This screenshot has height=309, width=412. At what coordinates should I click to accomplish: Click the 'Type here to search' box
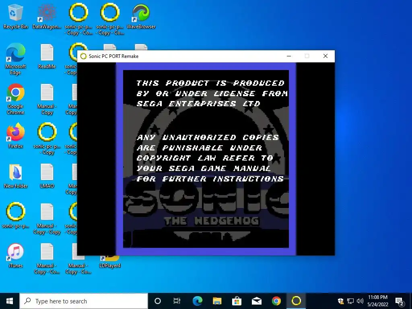(x=84, y=301)
